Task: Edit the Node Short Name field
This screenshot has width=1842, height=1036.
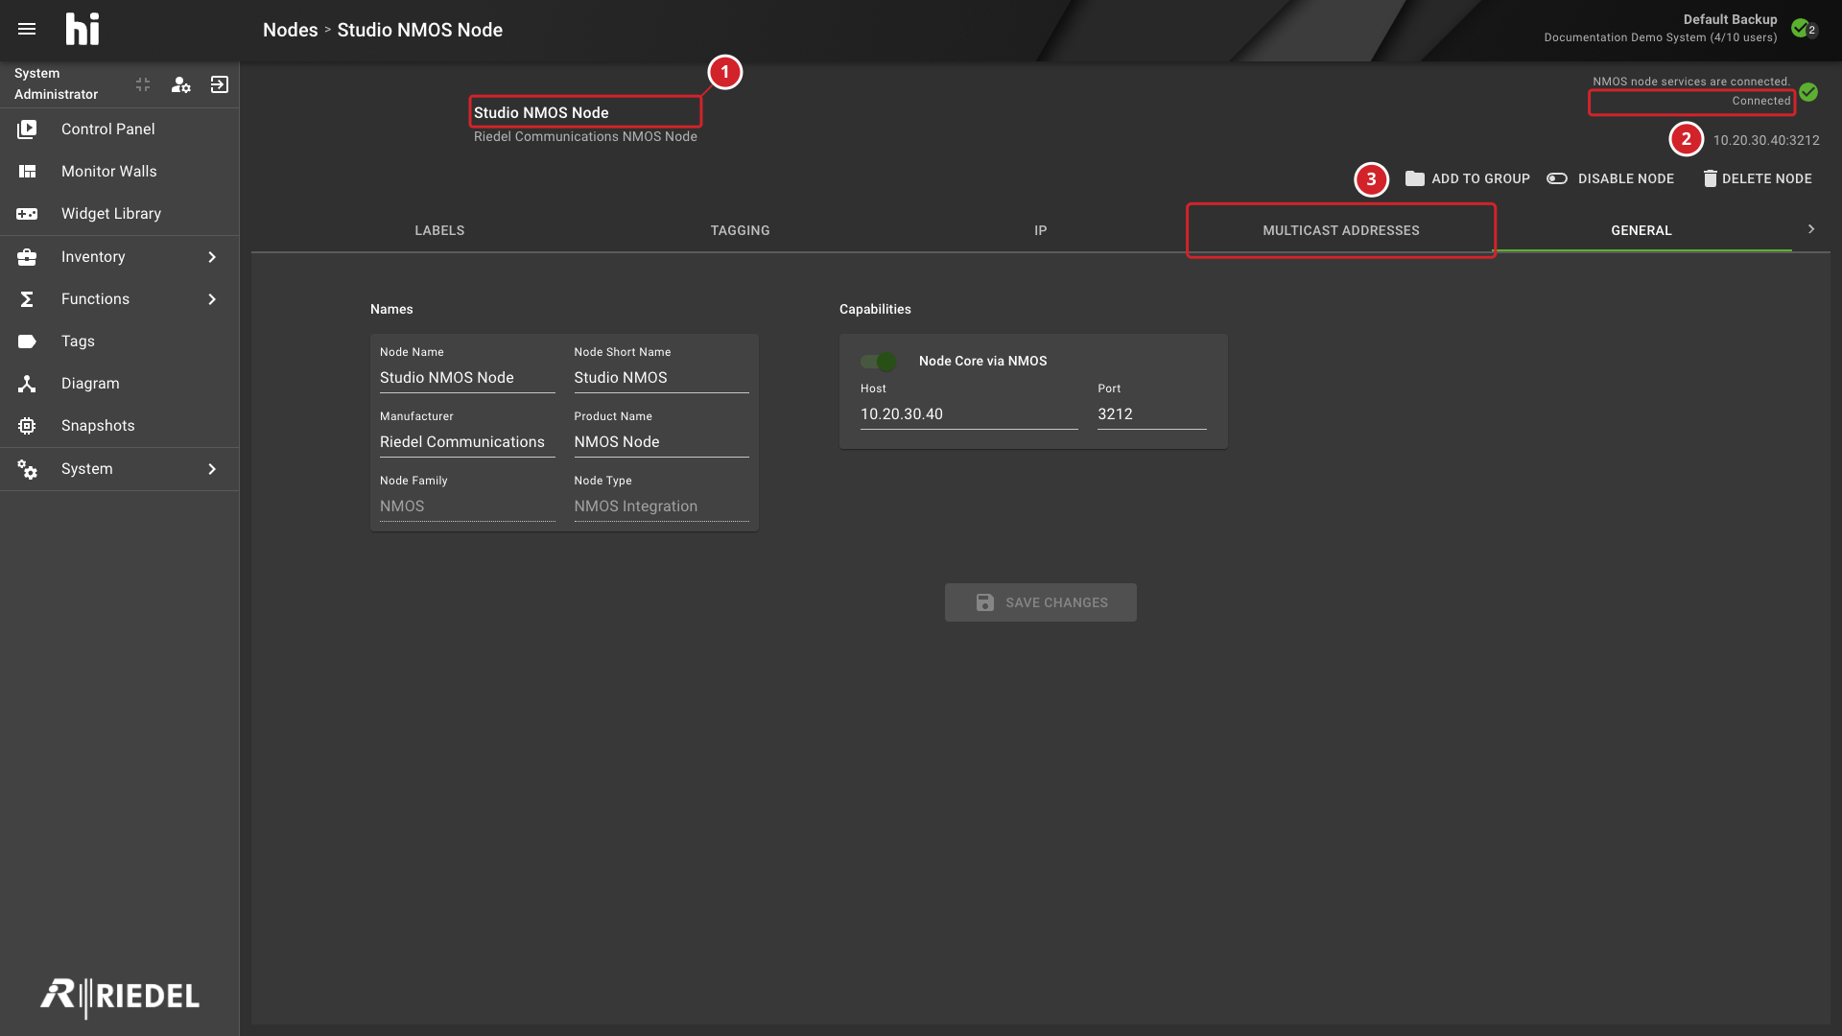Action: [661, 377]
